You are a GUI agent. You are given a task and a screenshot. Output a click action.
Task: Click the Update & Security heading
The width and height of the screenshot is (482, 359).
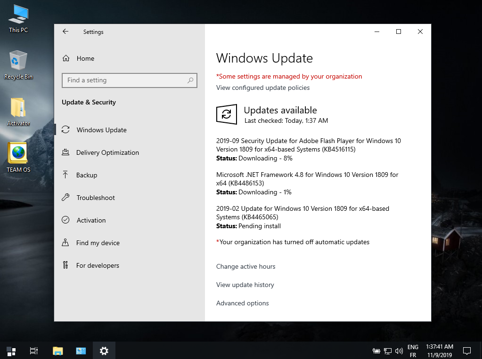click(x=89, y=102)
